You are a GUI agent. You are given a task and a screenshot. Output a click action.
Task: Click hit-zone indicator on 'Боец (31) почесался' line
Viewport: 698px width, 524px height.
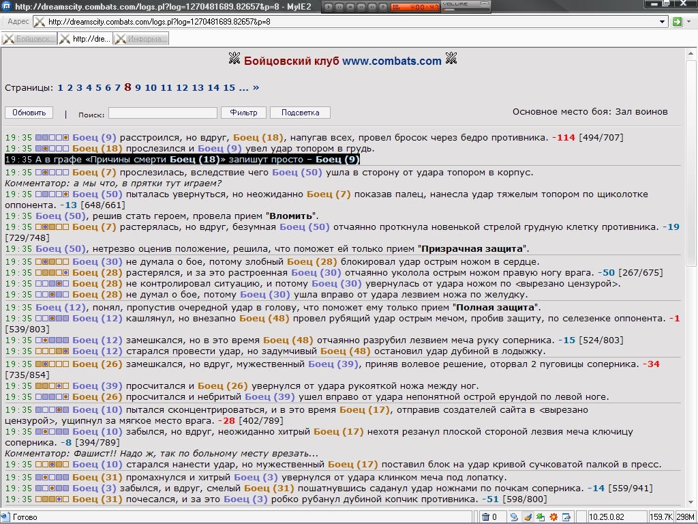point(52,499)
